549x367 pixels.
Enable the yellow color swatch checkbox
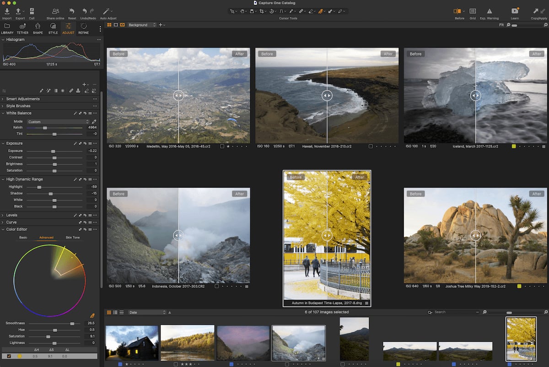click(10, 356)
